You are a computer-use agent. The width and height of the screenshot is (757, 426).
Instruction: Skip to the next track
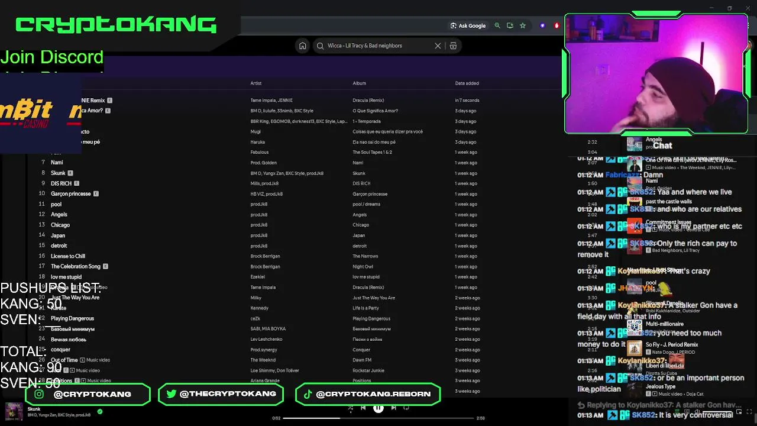[x=394, y=408]
